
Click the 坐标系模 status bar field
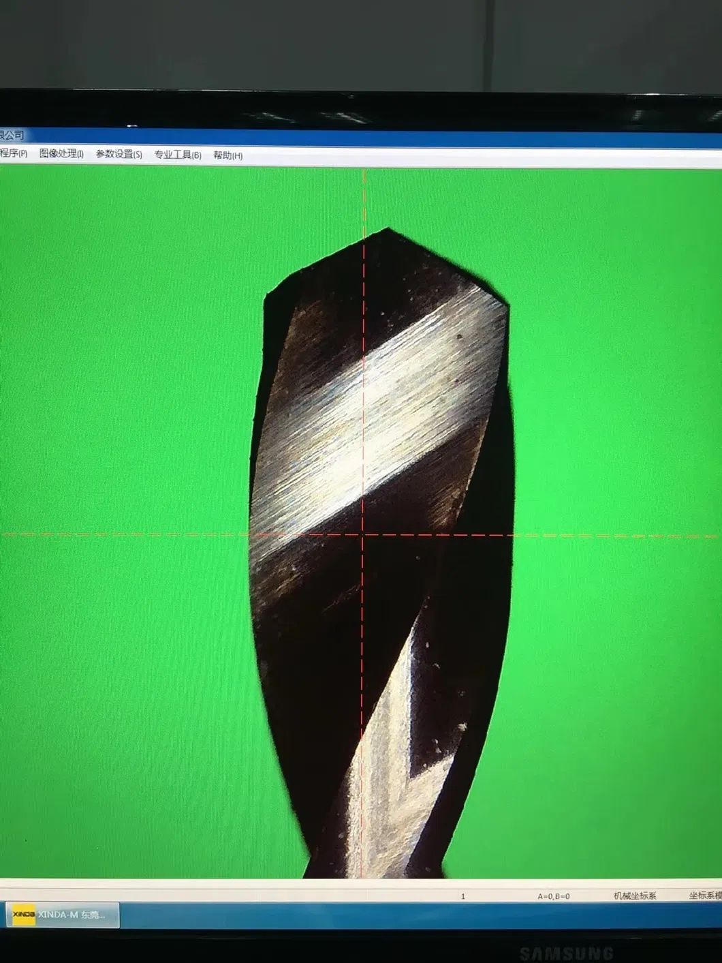click(x=704, y=896)
